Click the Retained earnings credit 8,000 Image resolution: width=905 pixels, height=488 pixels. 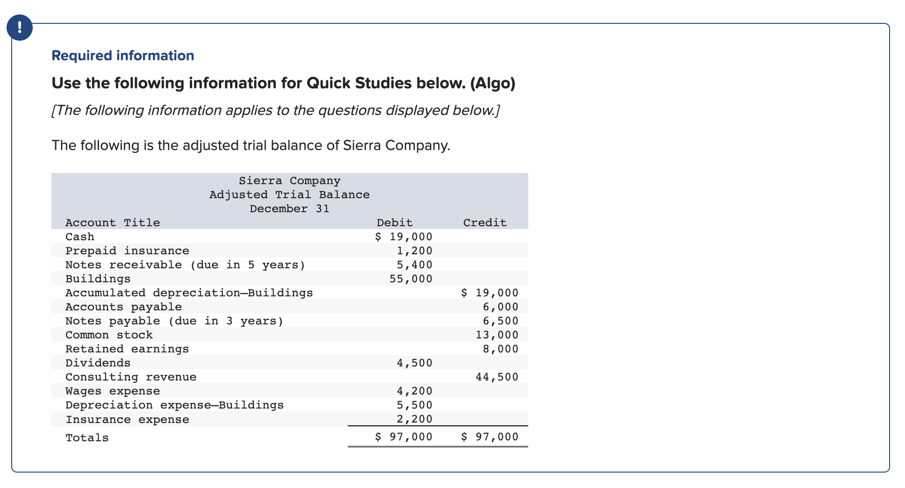[x=501, y=349]
